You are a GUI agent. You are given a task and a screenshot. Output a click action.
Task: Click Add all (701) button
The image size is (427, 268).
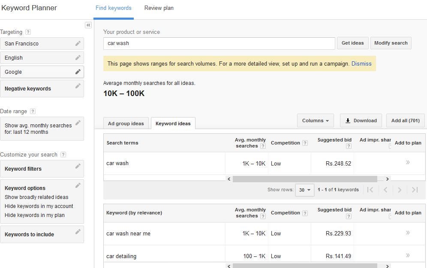(405, 120)
